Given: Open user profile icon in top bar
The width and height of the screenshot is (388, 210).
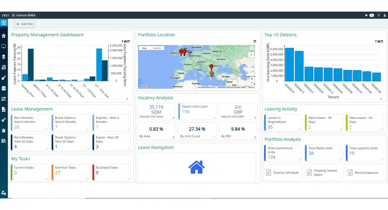Looking at the screenshot, I should tap(384, 15).
